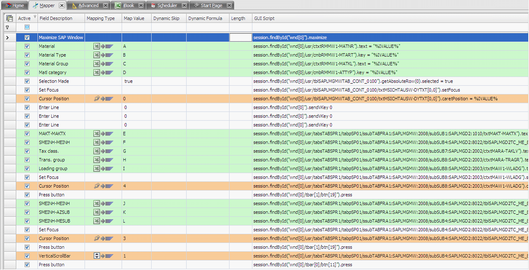Click the Length cell in the selected row
The height and width of the screenshot is (270, 529).
(x=240, y=37)
